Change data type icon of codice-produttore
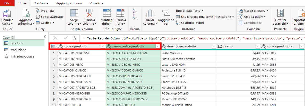 tap(264, 47)
